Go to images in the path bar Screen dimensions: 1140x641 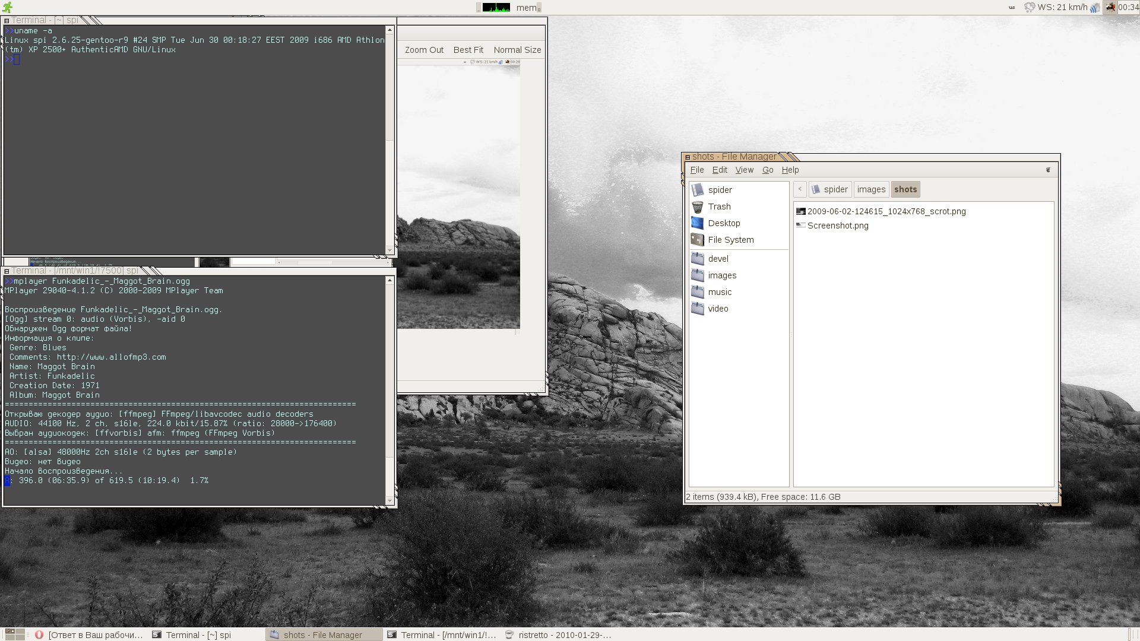[x=871, y=189]
